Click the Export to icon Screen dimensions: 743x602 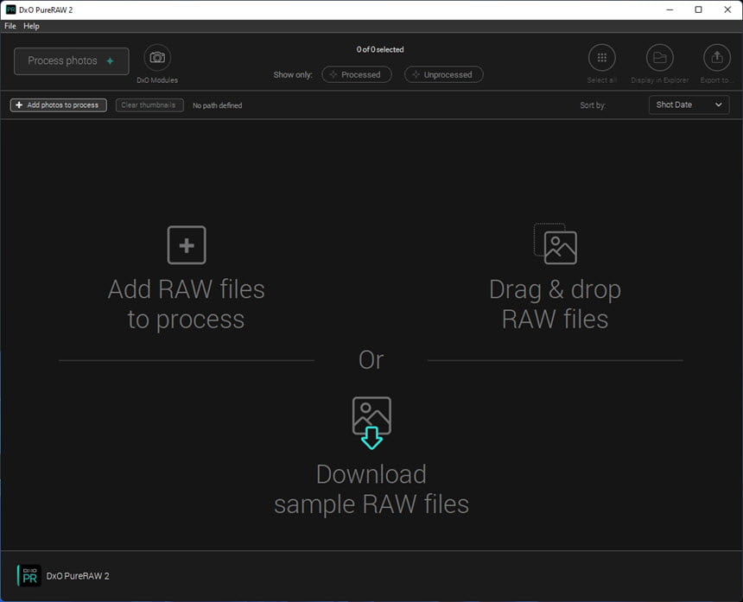717,58
